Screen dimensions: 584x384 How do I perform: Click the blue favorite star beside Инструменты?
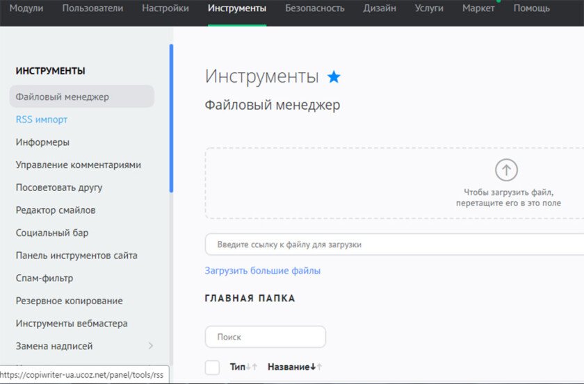click(334, 77)
